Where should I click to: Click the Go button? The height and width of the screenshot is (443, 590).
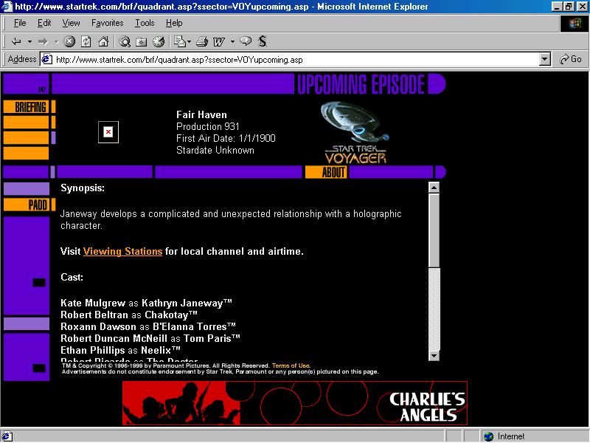tap(570, 59)
